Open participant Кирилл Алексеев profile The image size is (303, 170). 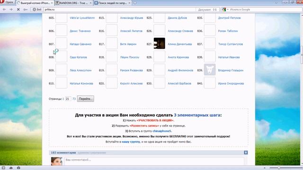pyautogui.click(x=132, y=84)
